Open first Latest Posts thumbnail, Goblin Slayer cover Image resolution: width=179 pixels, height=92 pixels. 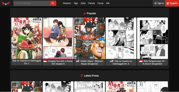pos(27,87)
